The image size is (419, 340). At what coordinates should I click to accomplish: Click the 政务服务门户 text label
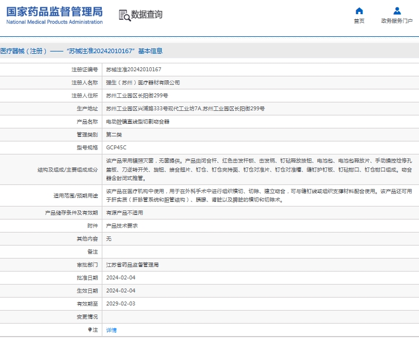[x=397, y=21]
